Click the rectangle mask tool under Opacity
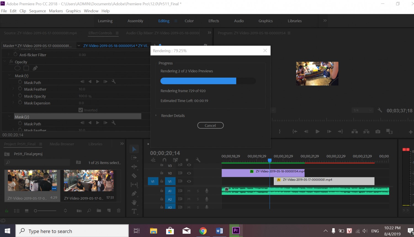This screenshot has width=414, height=237. (26, 68)
